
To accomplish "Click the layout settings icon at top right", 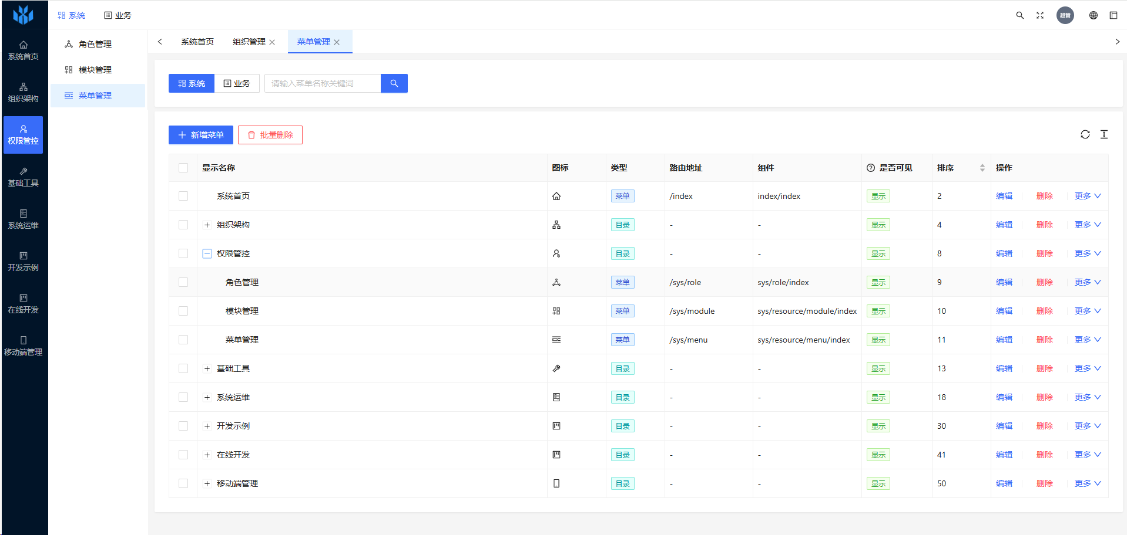I will click(x=1113, y=15).
